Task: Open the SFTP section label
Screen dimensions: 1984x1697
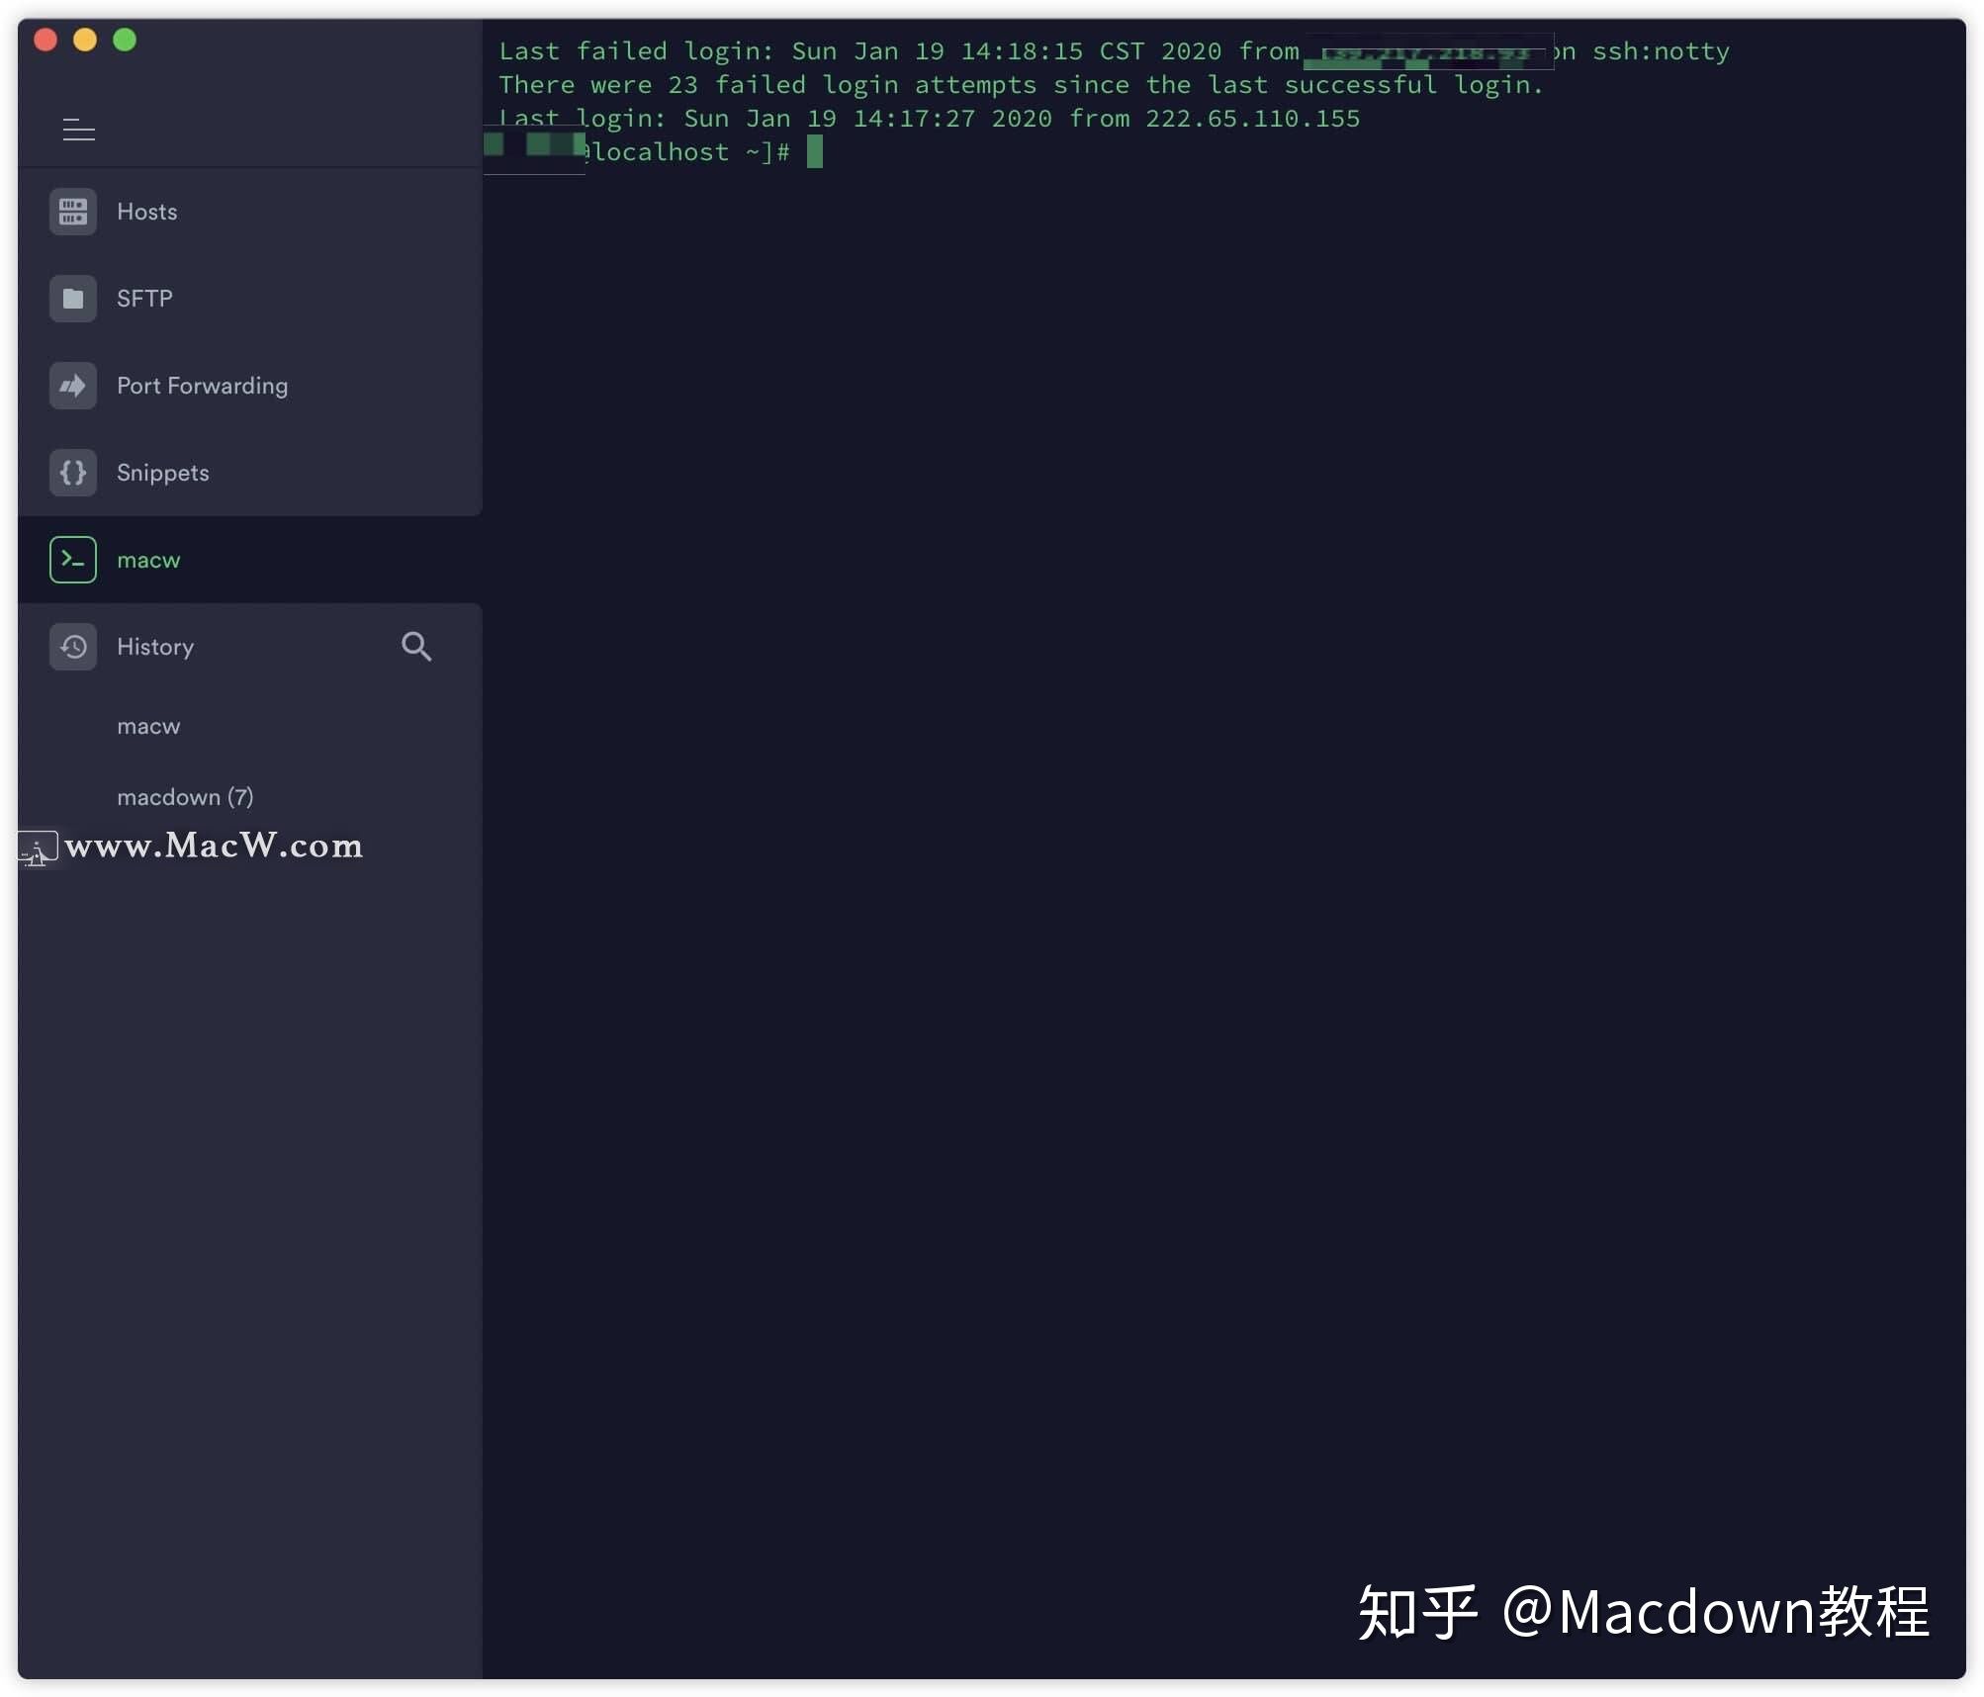Action: [144, 299]
